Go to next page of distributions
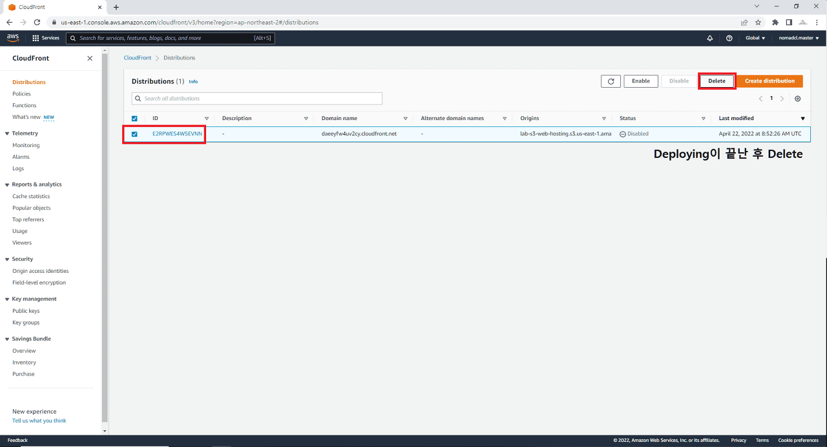Viewport: 827px width, 447px height. (782, 99)
